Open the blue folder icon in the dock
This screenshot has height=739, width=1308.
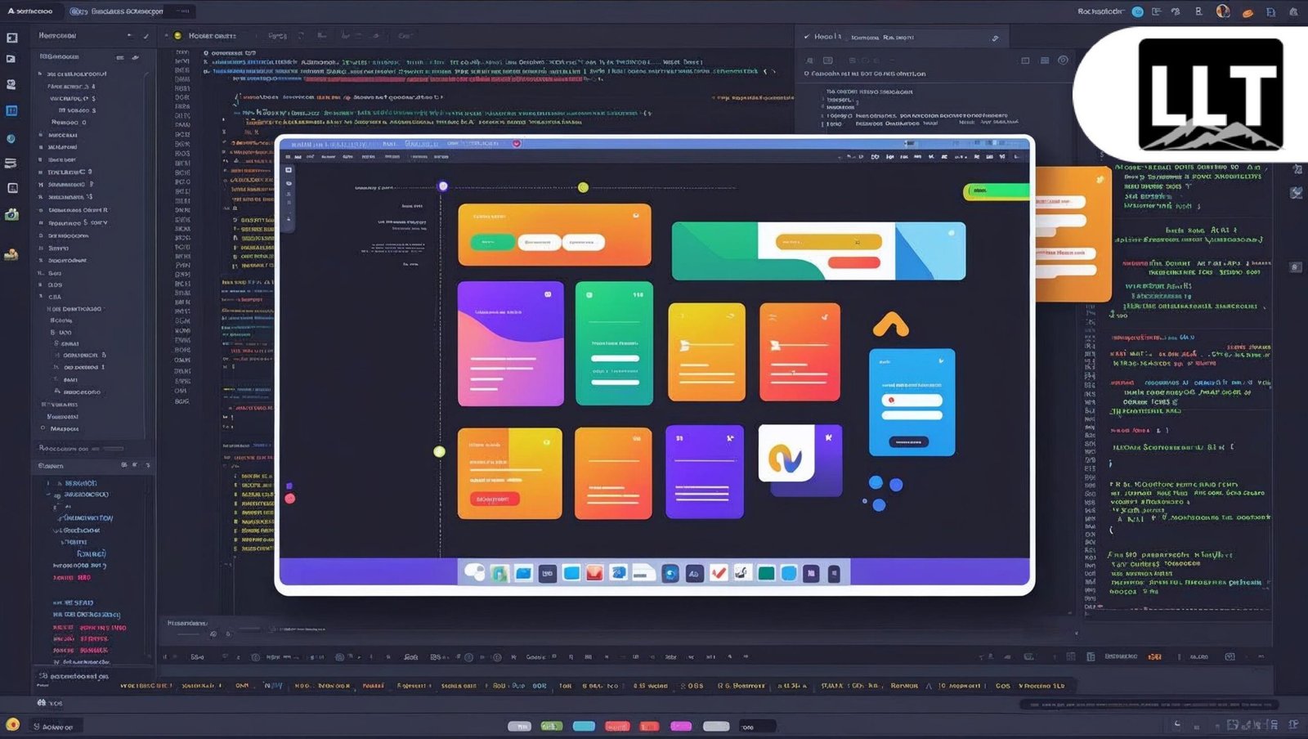(524, 573)
